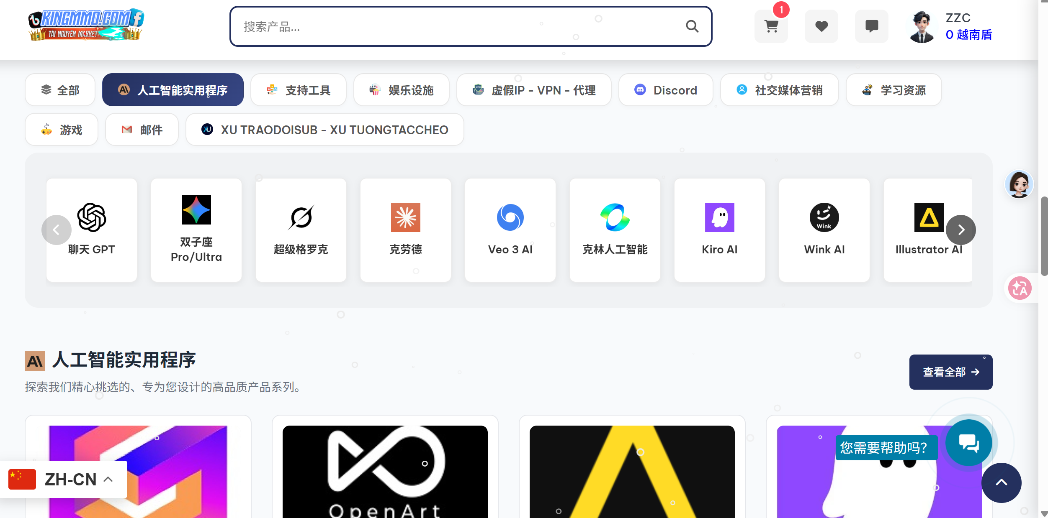Open the messages chat icon in header
Viewport: 1048px width, 518px height.
pyautogui.click(x=871, y=26)
